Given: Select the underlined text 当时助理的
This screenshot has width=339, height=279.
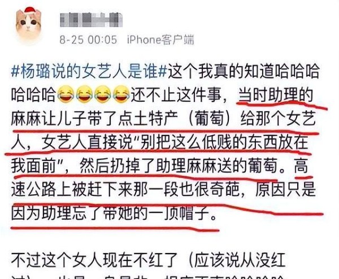Looking at the screenshot, I should coord(276,95).
